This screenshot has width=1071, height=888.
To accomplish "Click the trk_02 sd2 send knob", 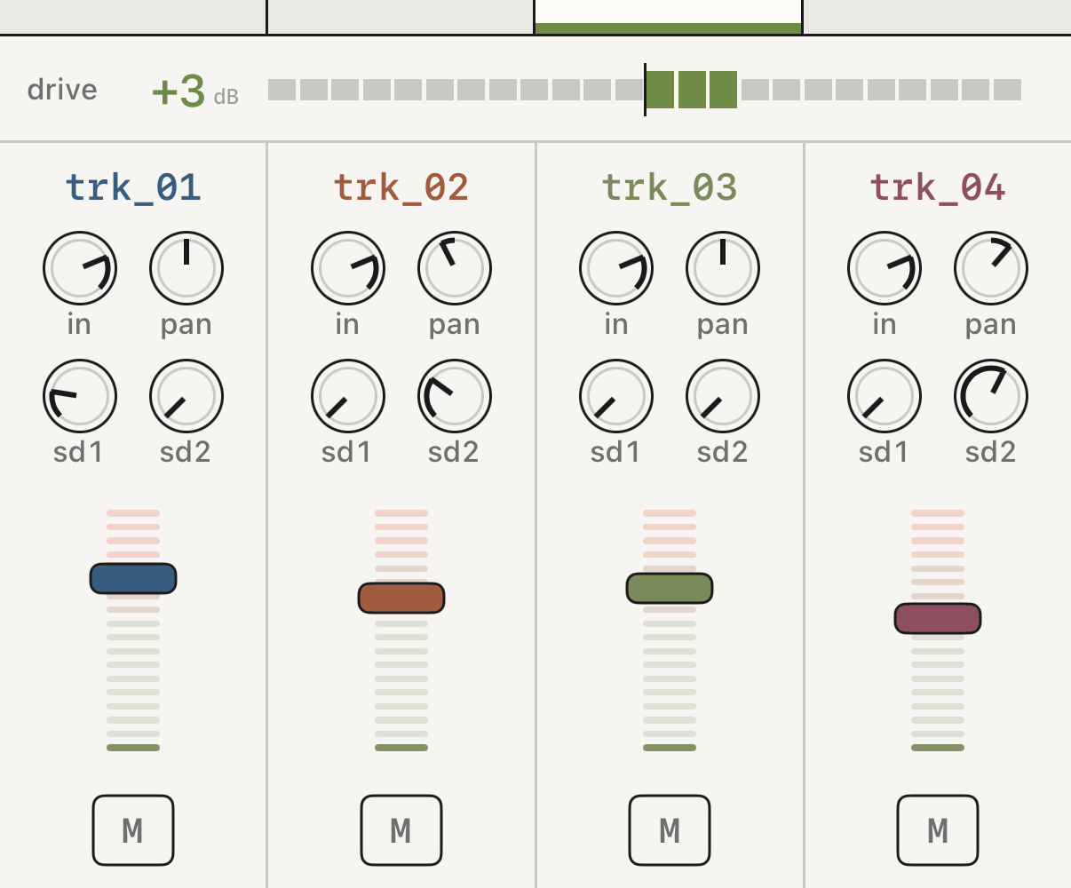I will pos(455,396).
